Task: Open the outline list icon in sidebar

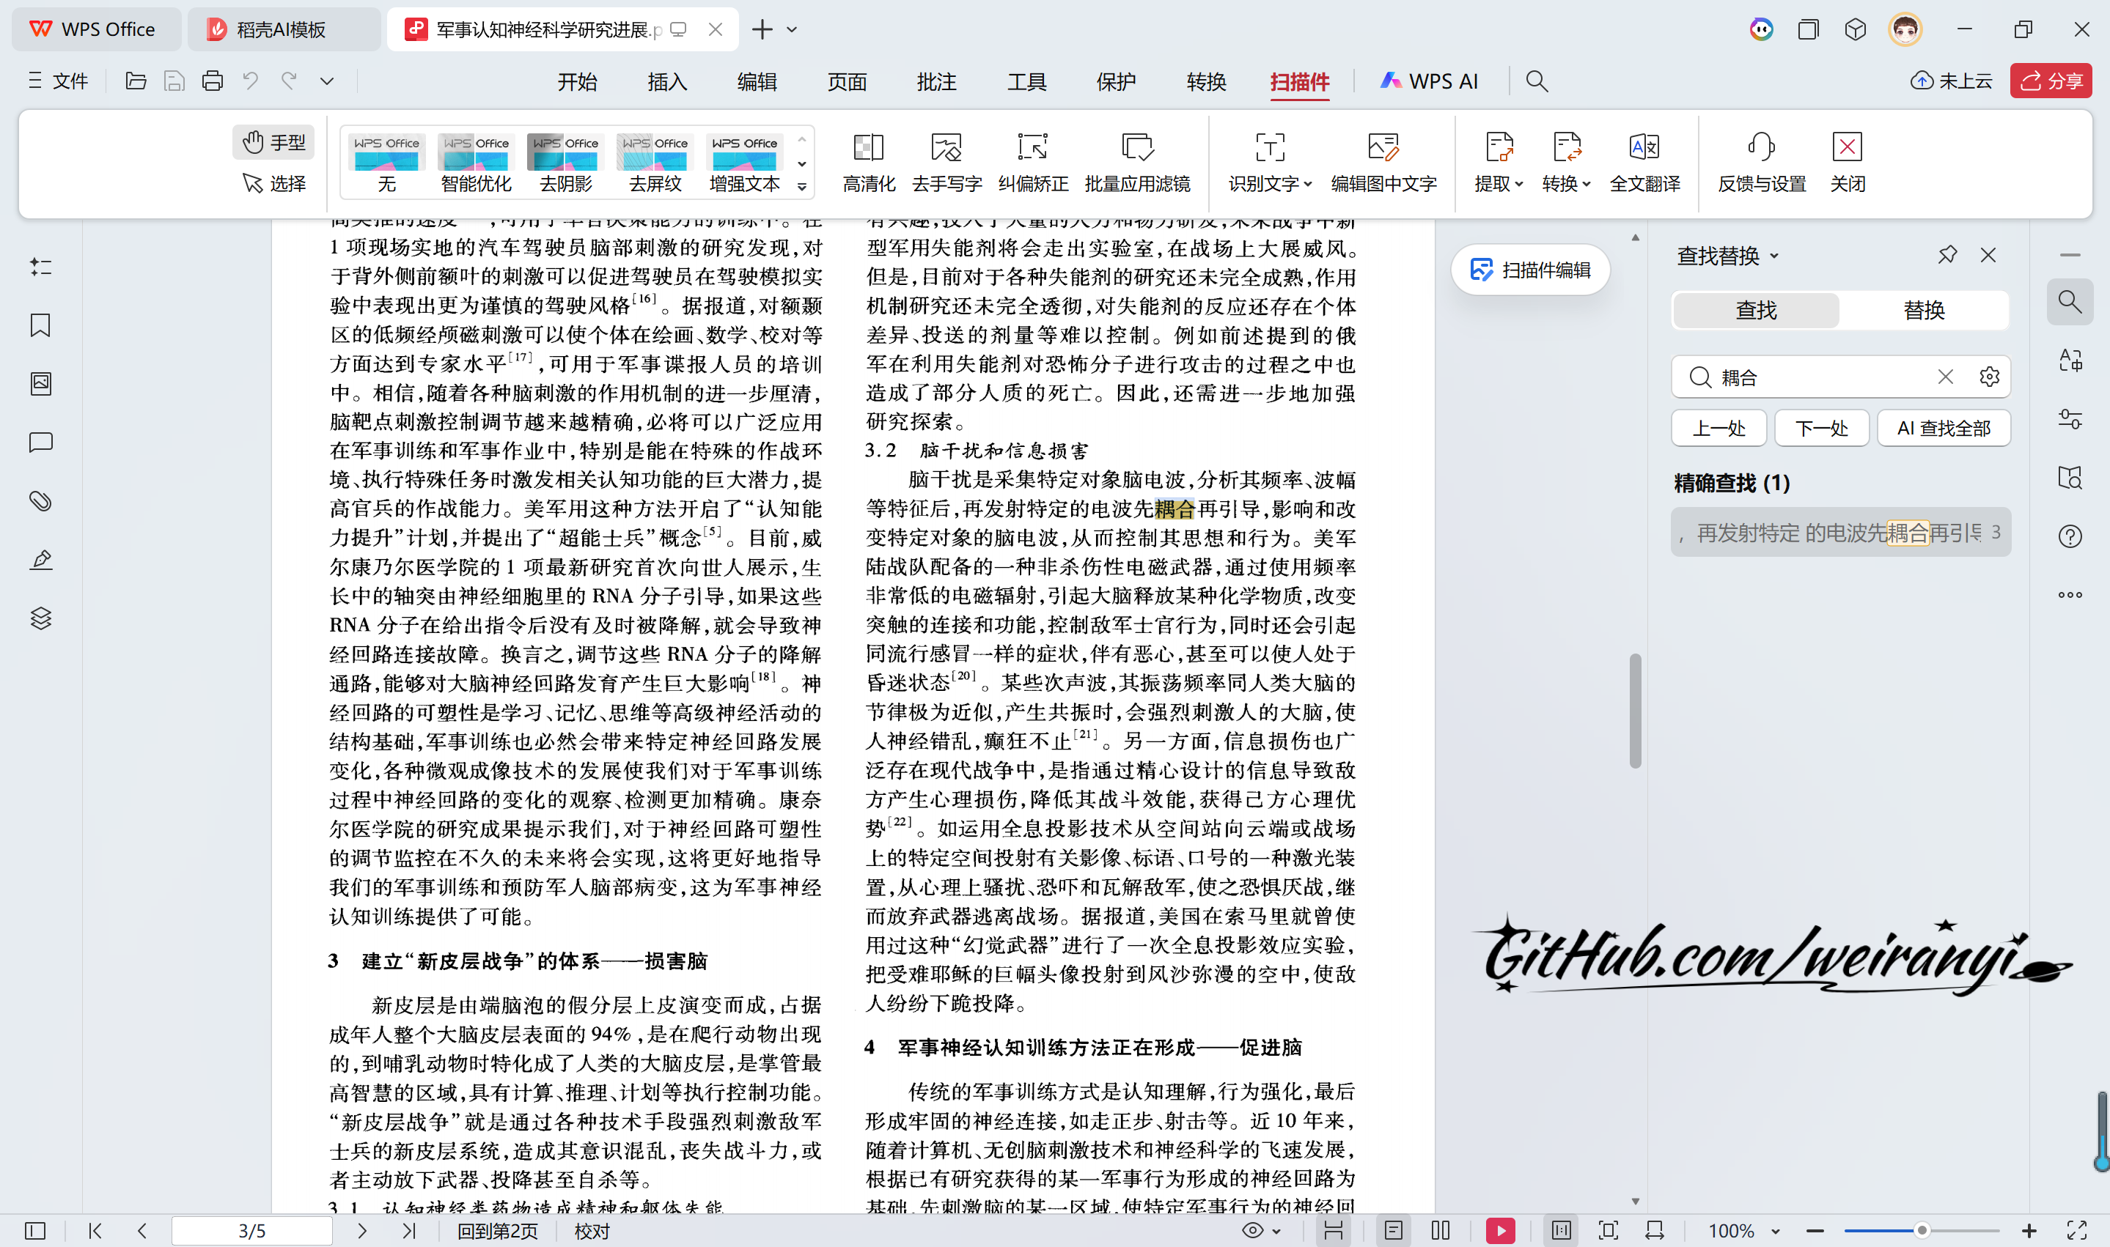Action: [40, 267]
